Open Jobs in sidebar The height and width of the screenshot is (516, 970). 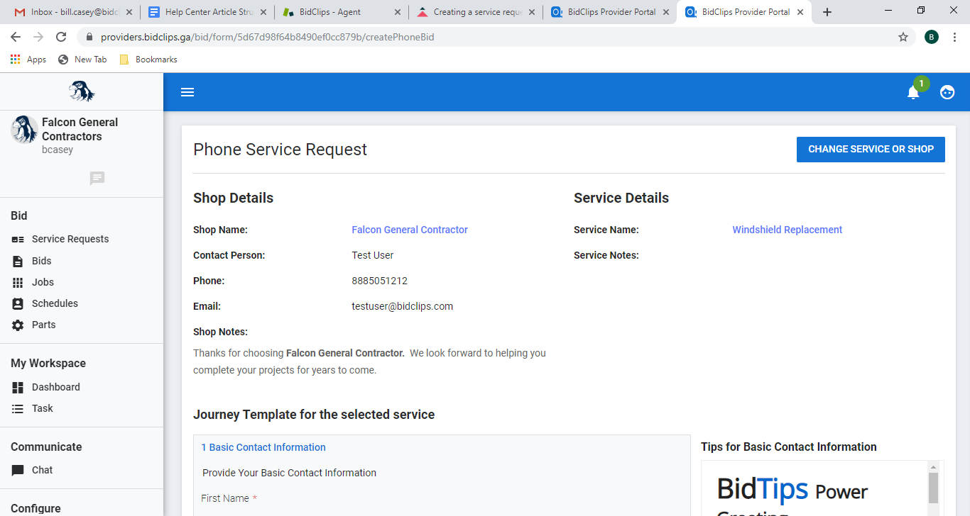click(x=43, y=282)
